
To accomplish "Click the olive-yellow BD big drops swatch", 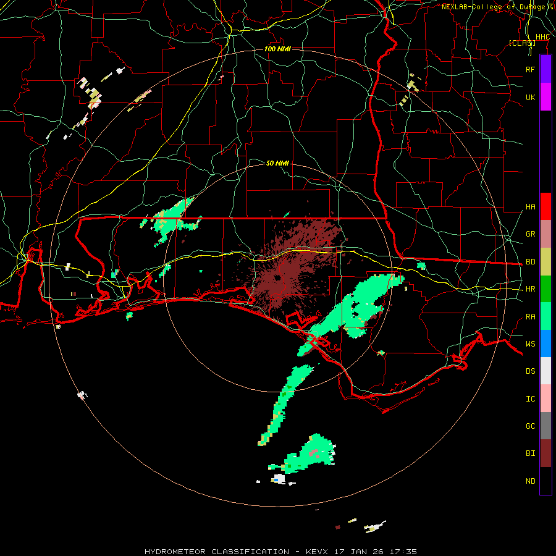I will [545, 262].
